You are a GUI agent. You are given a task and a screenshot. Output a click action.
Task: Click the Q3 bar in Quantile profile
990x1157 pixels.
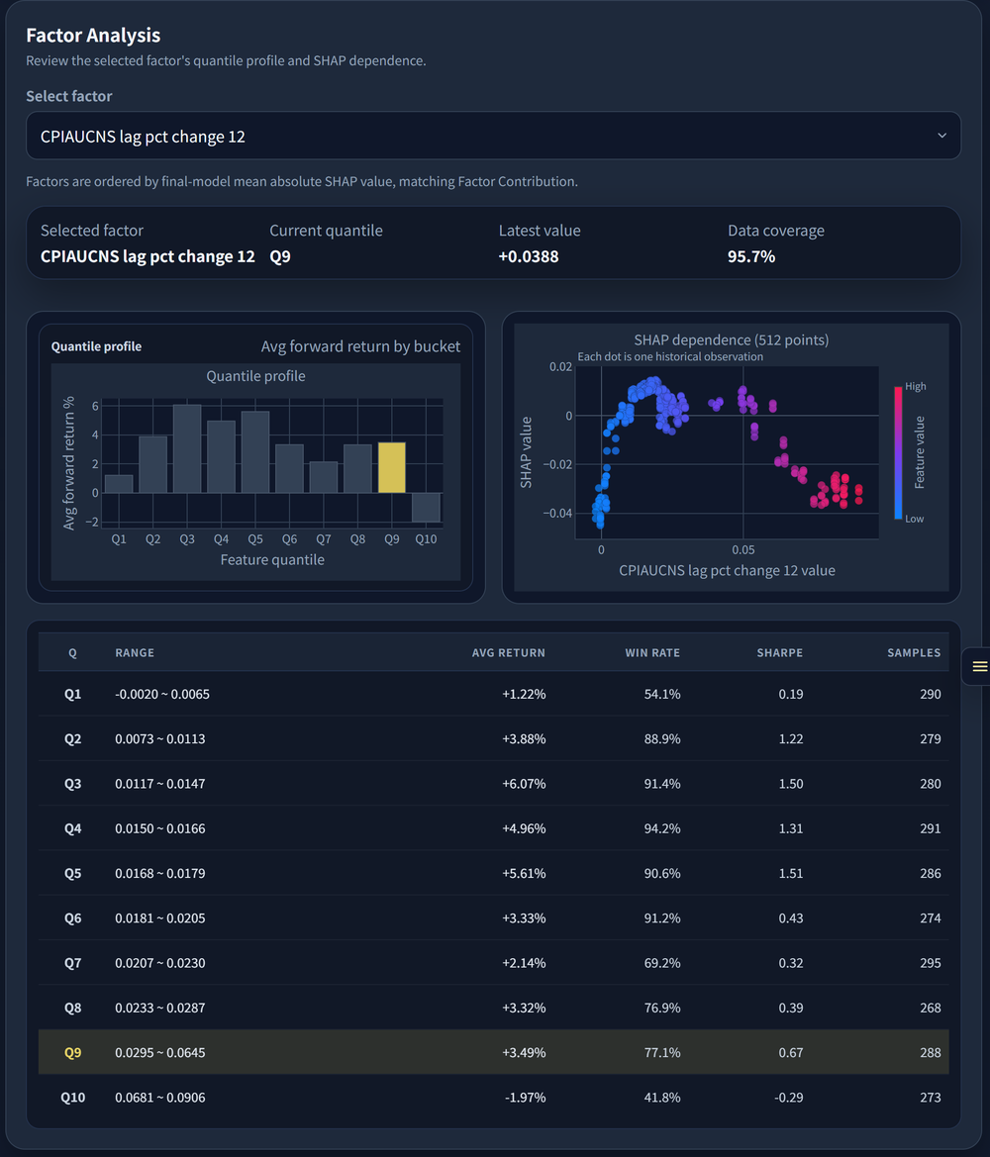tap(187, 448)
